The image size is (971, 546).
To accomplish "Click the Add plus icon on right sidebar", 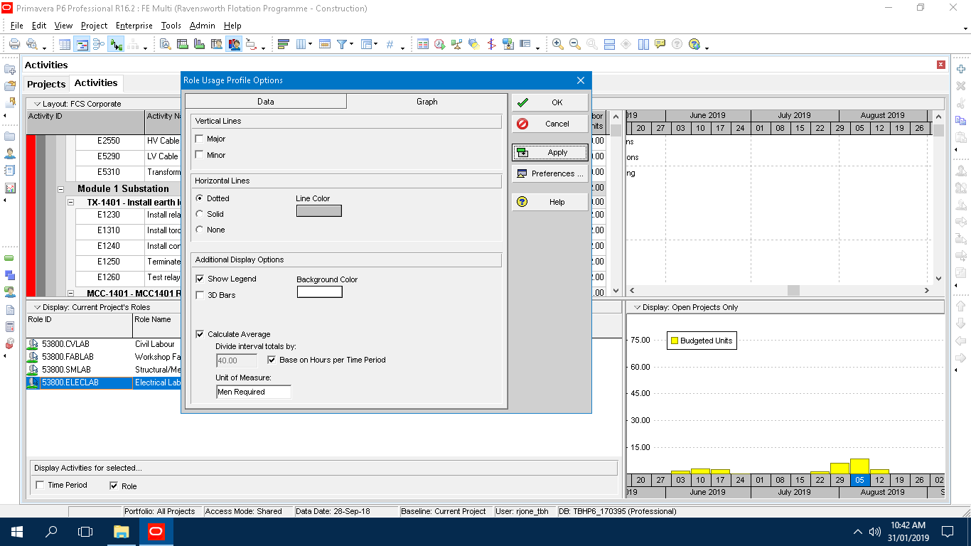I will coord(961,69).
